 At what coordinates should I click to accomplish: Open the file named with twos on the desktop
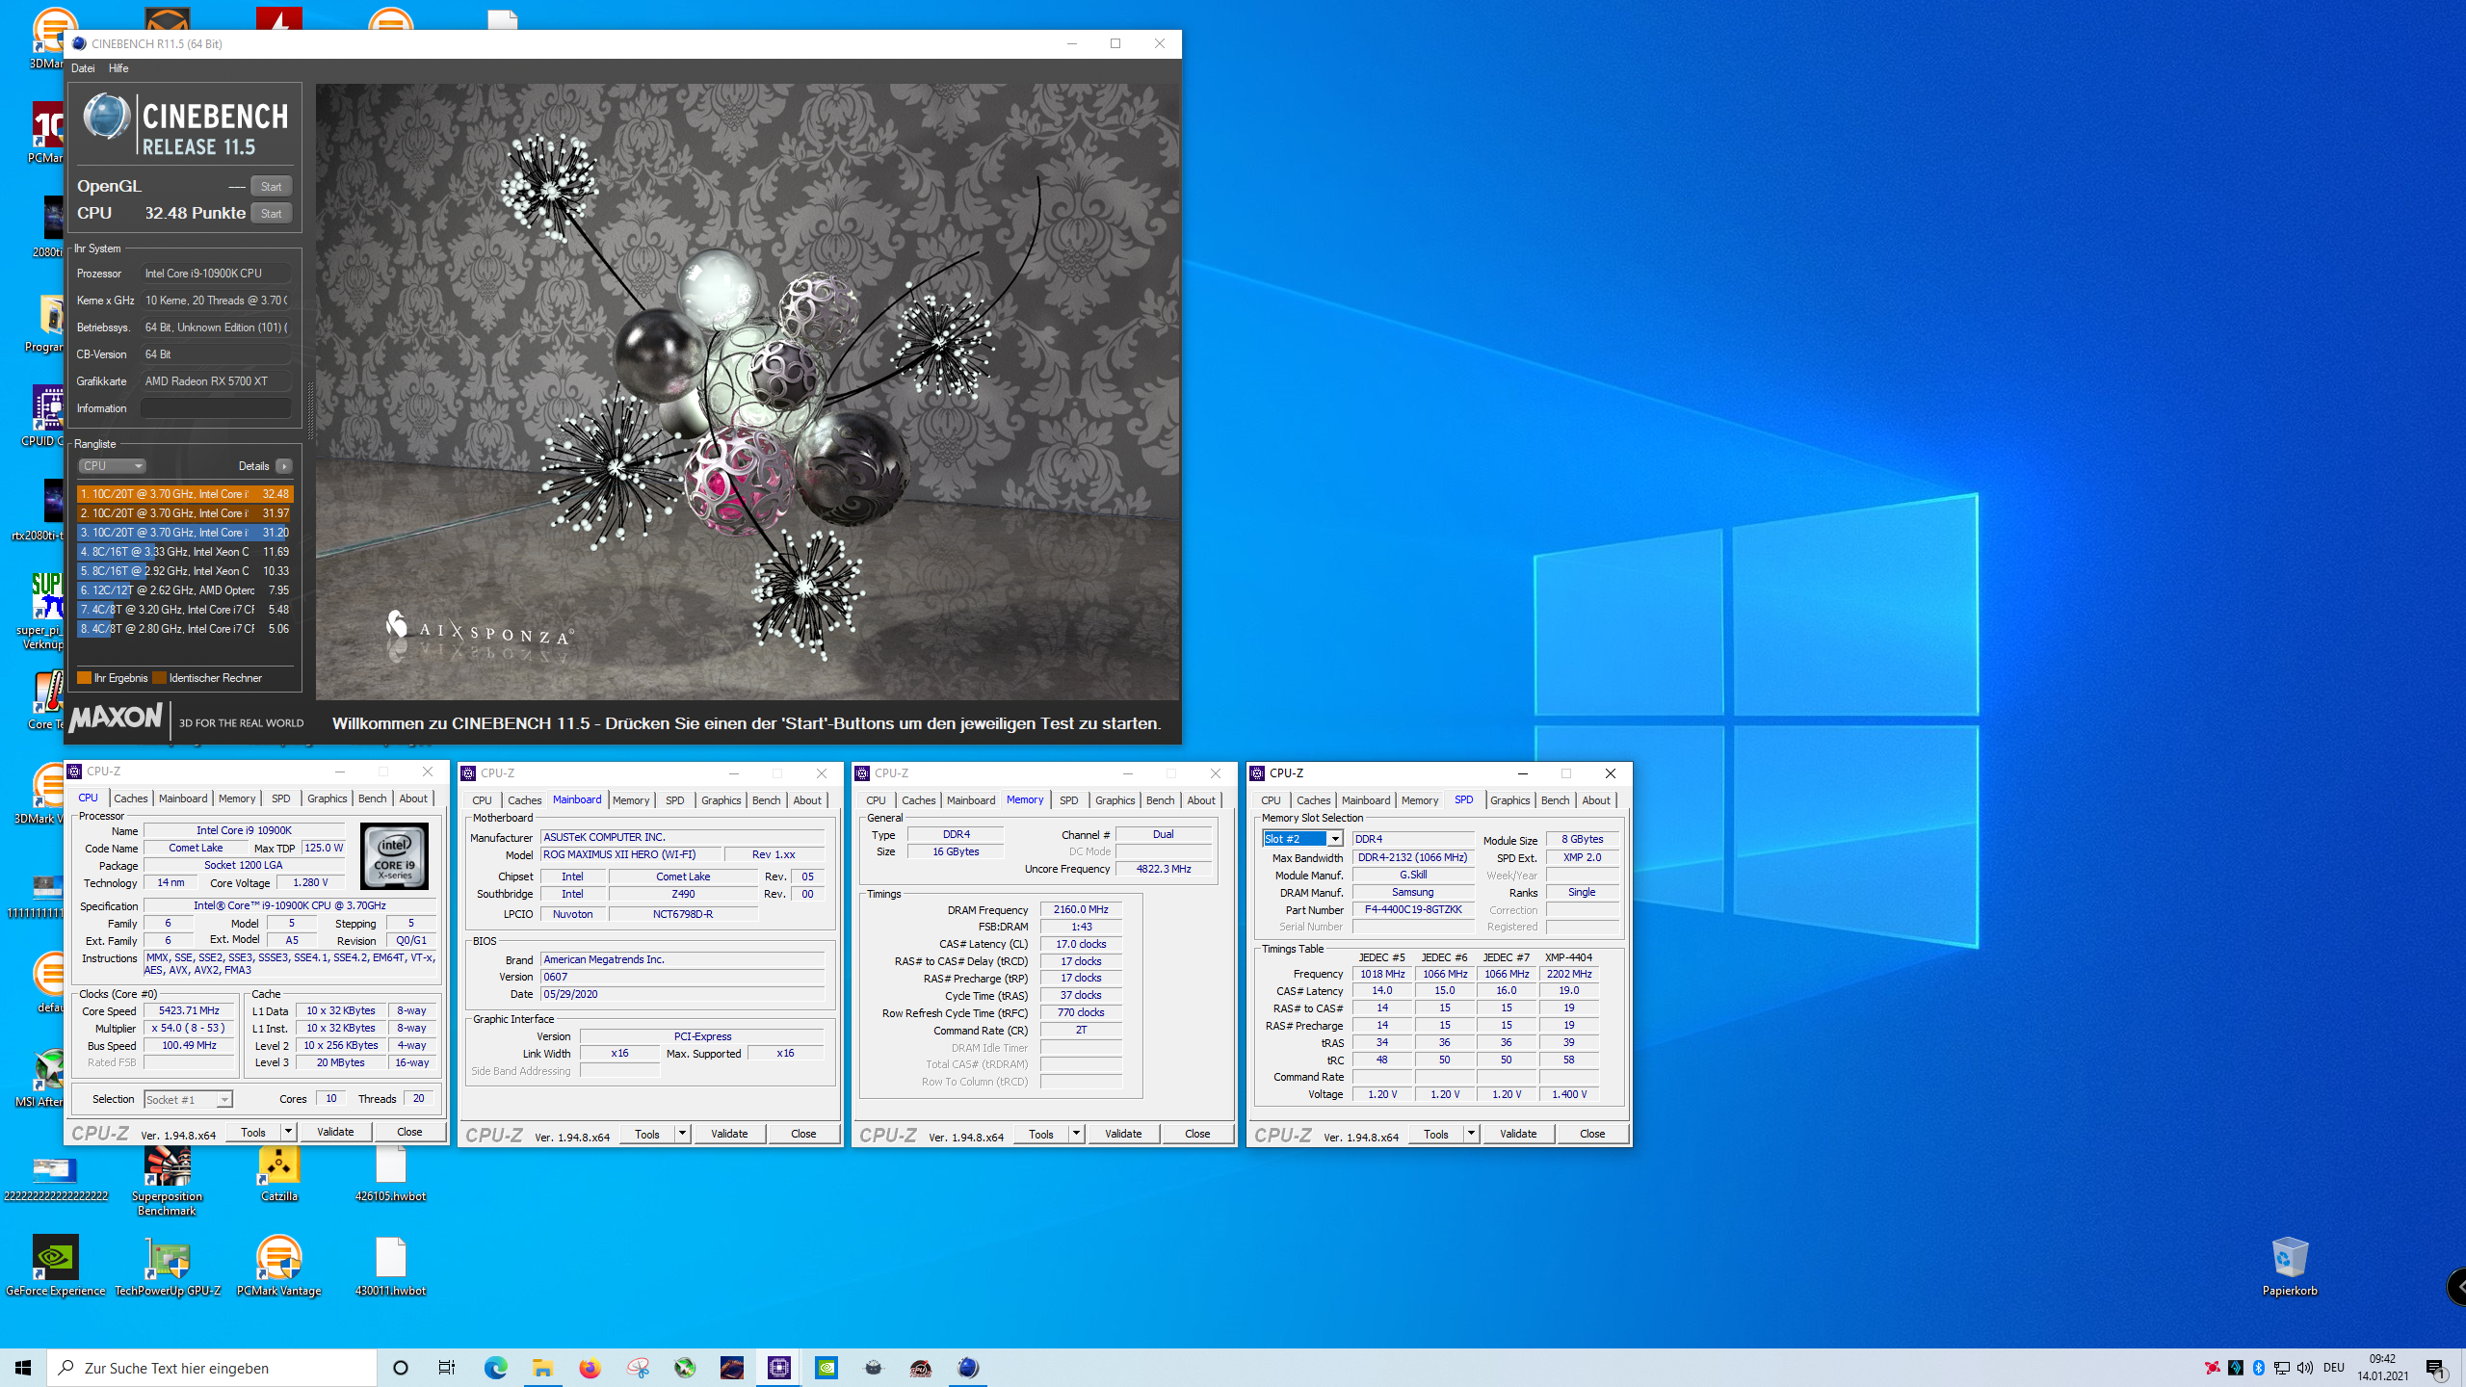pyautogui.click(x=55, y=1180)
